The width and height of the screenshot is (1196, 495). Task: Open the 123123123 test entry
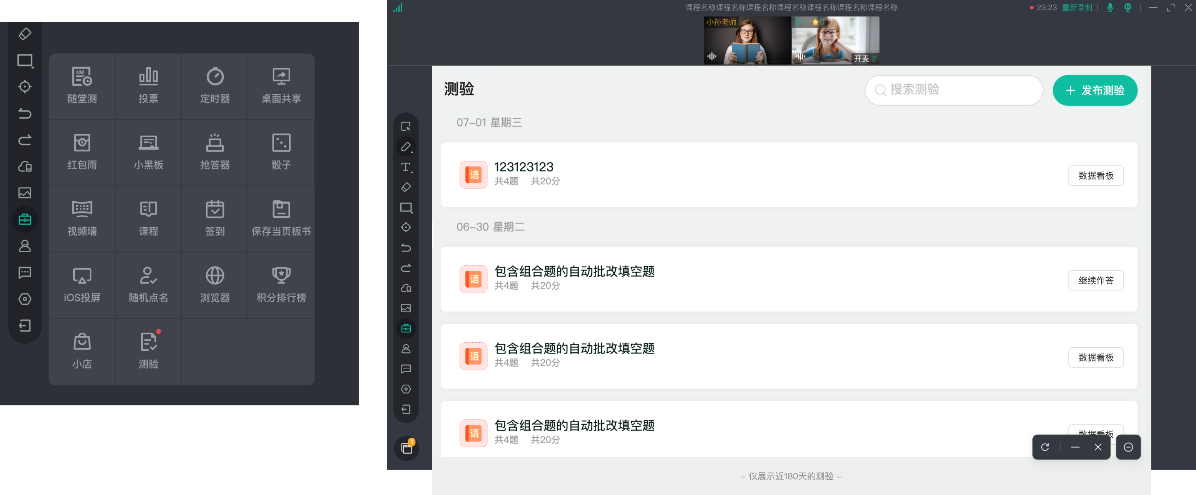point(789,175)
